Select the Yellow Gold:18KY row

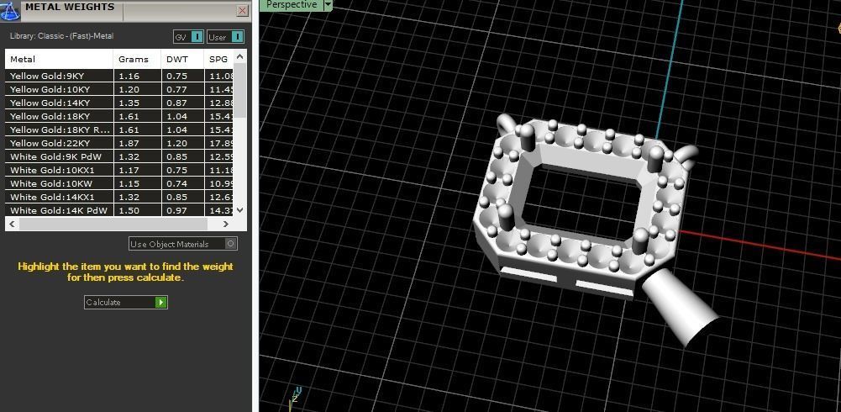119,116
